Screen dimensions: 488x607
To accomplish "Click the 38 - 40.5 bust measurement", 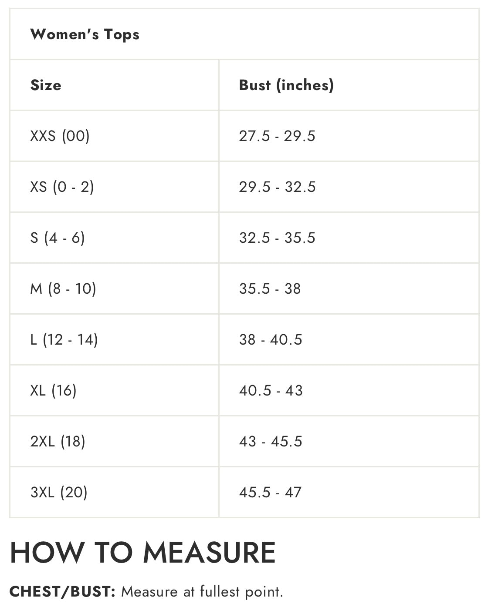I will pos(270,340).
